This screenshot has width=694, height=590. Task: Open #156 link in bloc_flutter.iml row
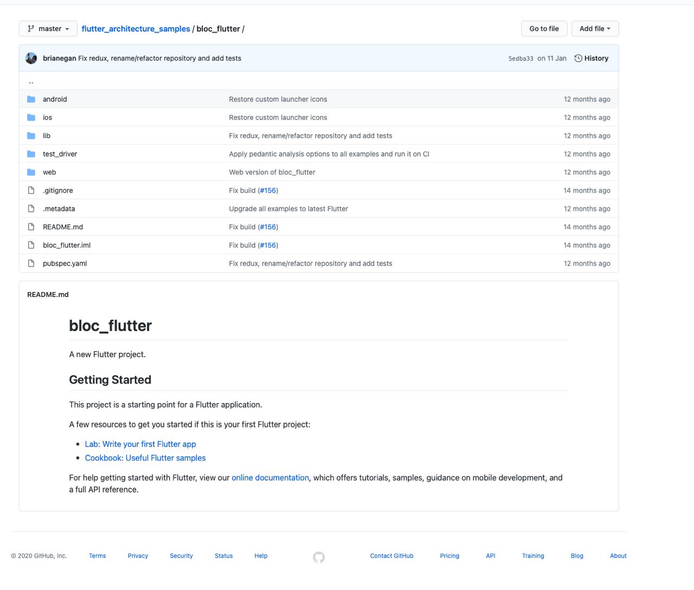click(268, 245)
